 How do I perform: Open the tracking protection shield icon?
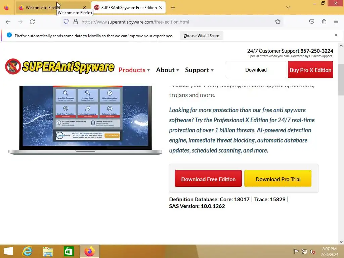click(66, 22)
